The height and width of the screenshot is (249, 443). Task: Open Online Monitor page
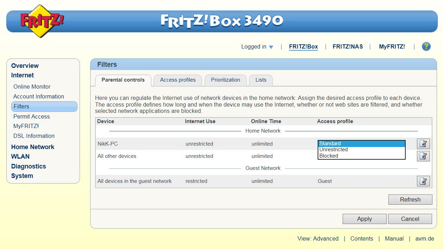click(32, 87)
